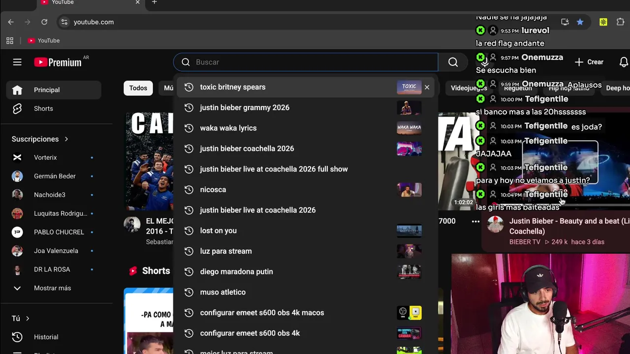This screenshot has width=630, height=354.
Task: Click the bookmark star icon
Action: [580, 22]
